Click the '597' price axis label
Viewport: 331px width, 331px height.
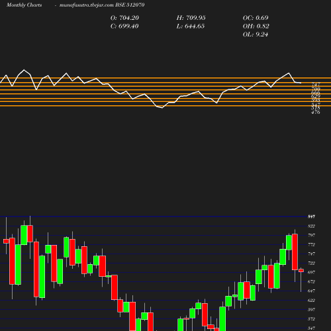pyautogui.click(x=311, y=310)
